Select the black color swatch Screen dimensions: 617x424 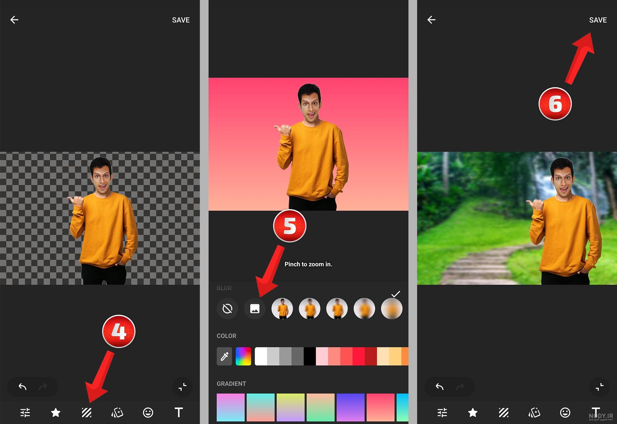310,356
